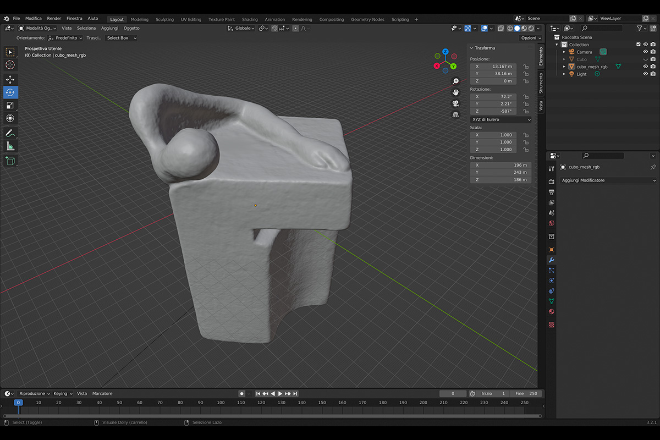The height and width of the screenshot is (440, 660).
Task: Activate the Scale tool
Action: tap(10, 106)
